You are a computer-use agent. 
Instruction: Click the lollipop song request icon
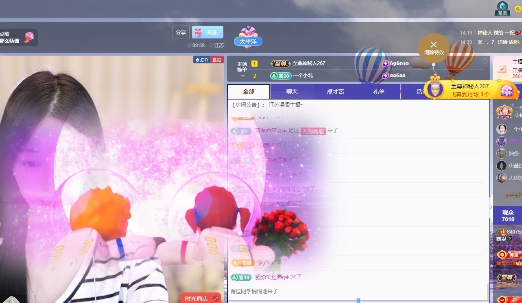(29, 37)
